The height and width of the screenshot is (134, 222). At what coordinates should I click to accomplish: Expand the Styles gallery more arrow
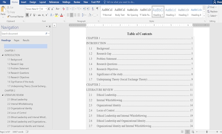pos(204,16)
